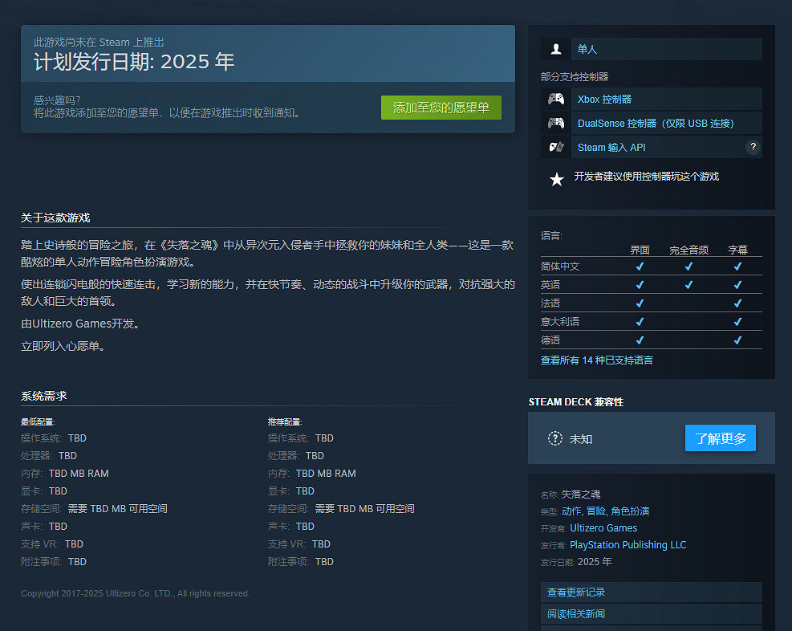Open the Ultizero Games developer page
Viewport: 792px width, 631px height.
tap(603, 528)
